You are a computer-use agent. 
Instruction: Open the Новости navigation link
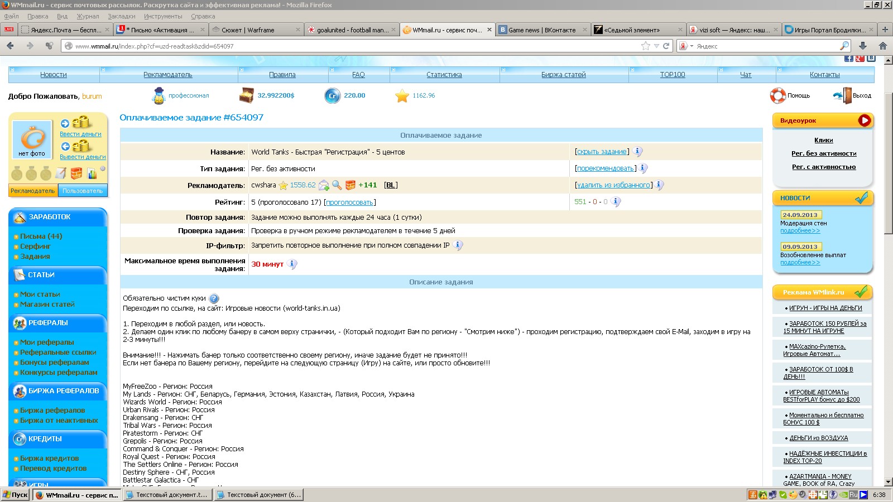click(x=54, y=75)
